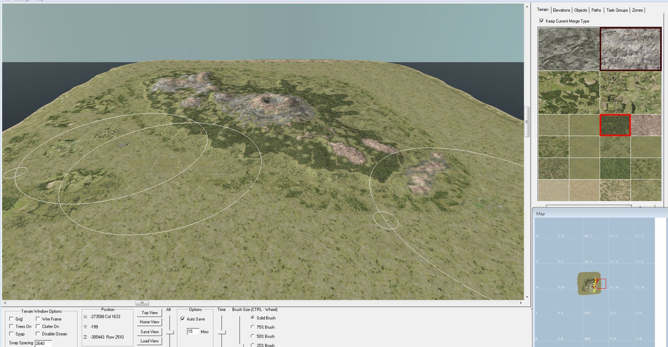Enable the Snap checkbox
The image size is (668, 347).
12,334
